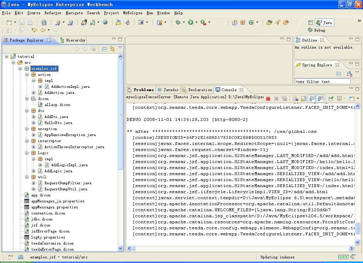363x263 pixels.
Task: Open the Window menu
Action: tap(163, 13)
